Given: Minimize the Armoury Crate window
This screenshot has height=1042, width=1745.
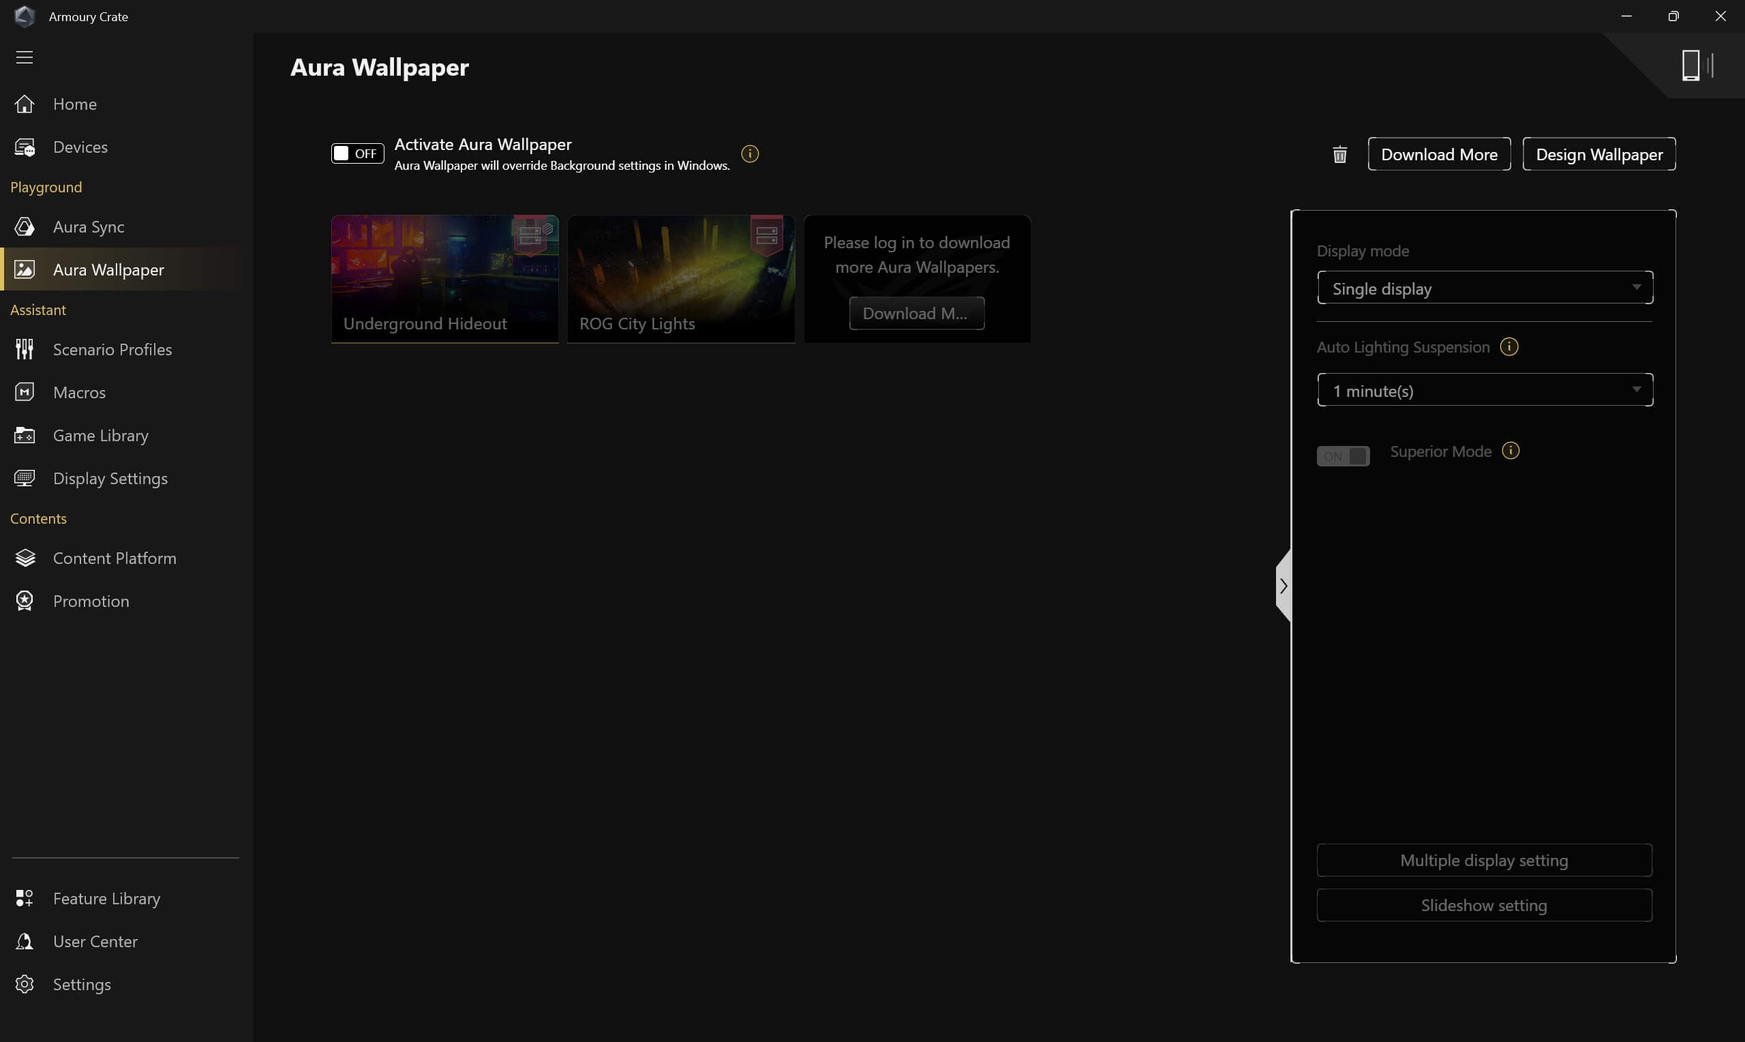Looking at the screenshot, I should point(1626,16).
